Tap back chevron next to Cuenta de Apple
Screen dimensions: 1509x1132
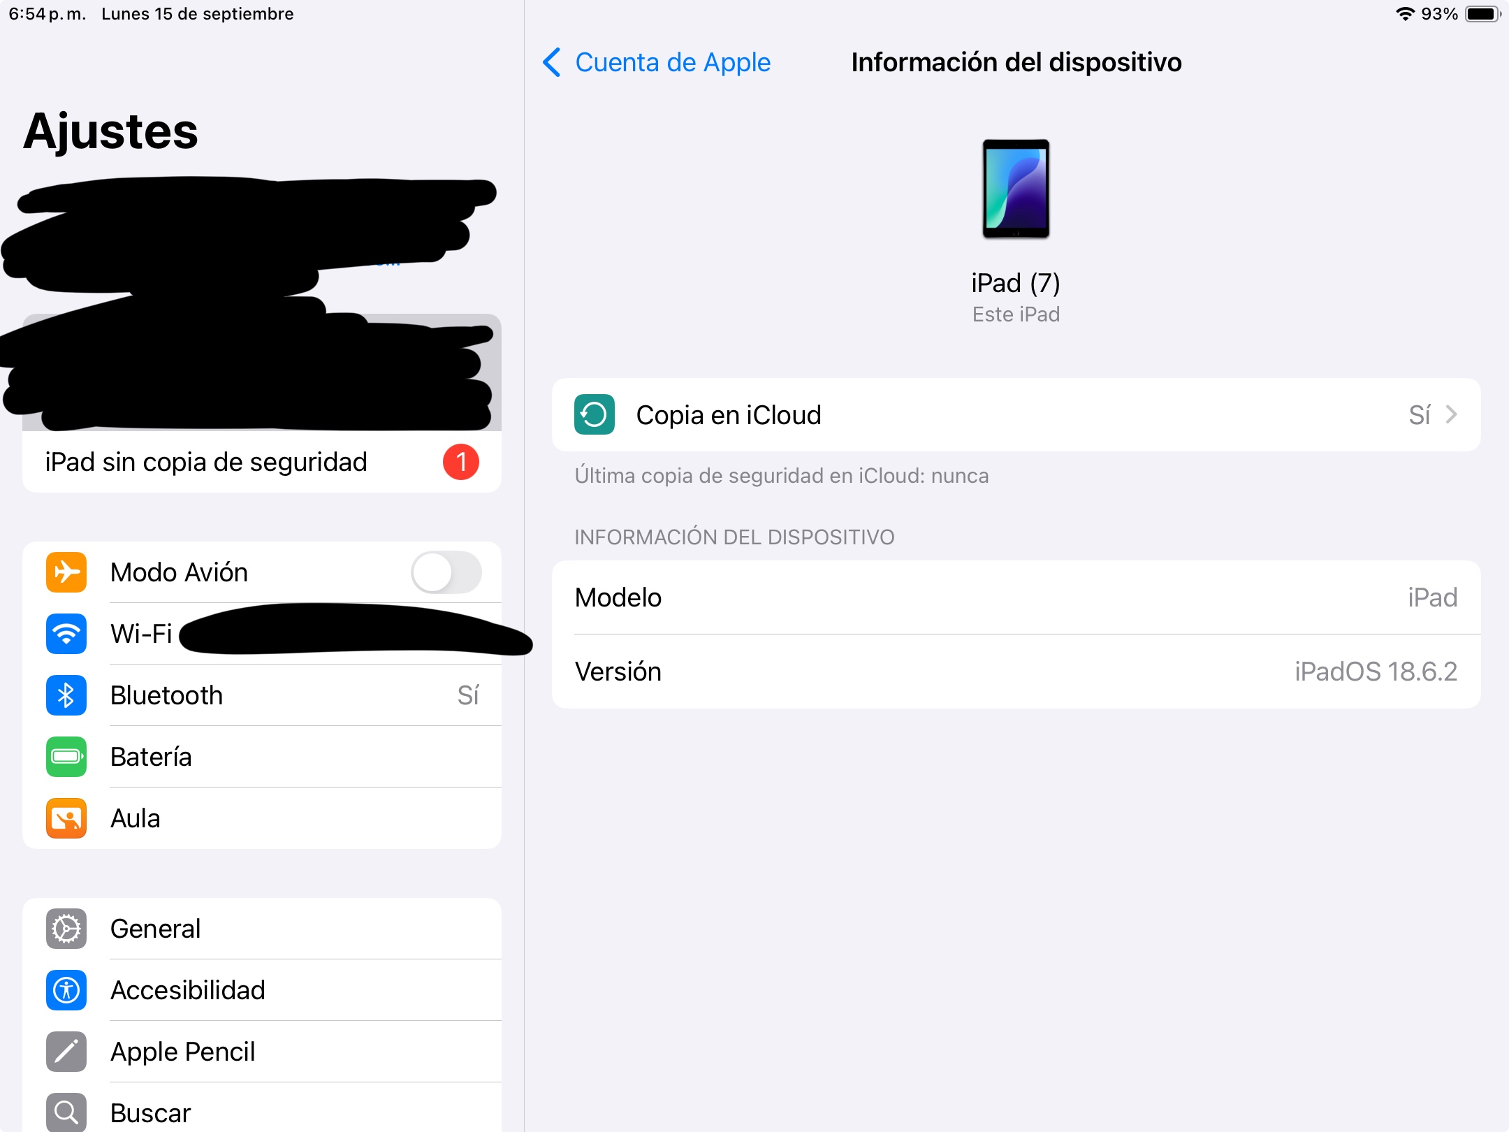point(552,62)
